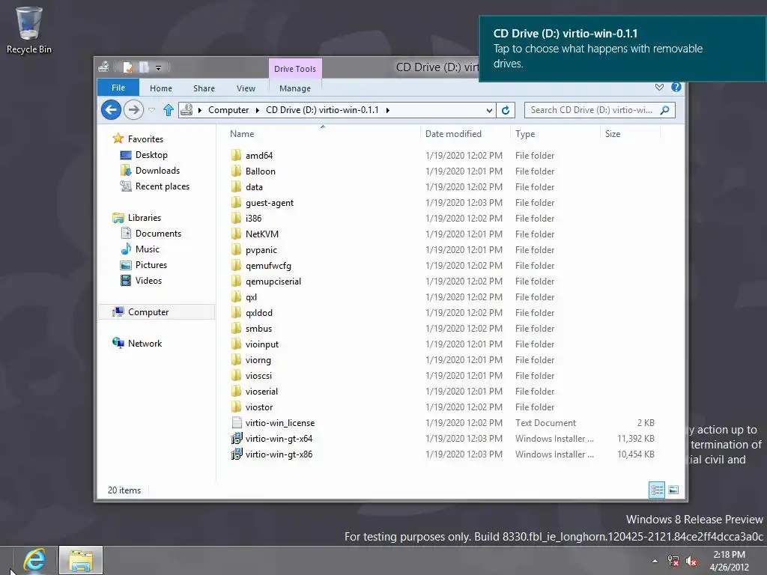Viewport: 767px width, 575px height.
Task: Switch to the Home ribbon tab
Action: [x=161, y=88]
